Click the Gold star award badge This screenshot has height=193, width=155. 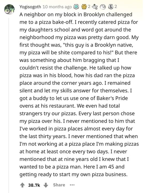pos(84,7)
